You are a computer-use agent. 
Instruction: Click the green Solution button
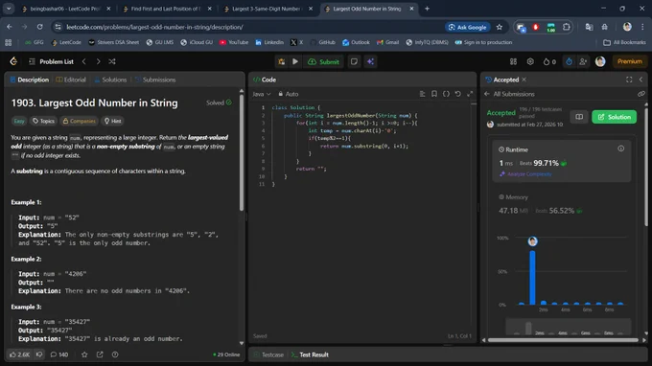coord(615,117)
